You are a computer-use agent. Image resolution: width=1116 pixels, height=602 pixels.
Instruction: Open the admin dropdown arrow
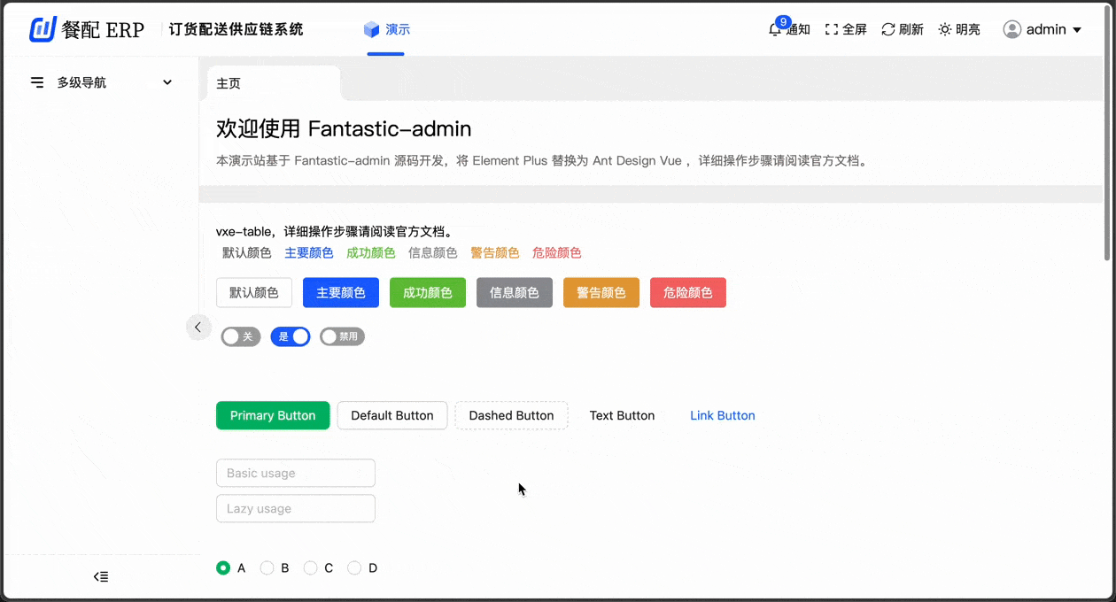1077,30
